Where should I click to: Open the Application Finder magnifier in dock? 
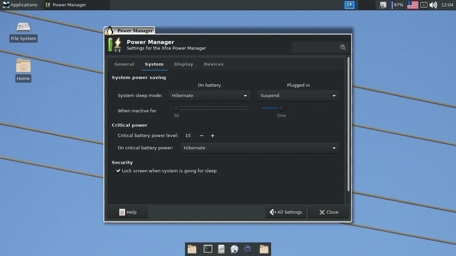(x=248, y=249)
